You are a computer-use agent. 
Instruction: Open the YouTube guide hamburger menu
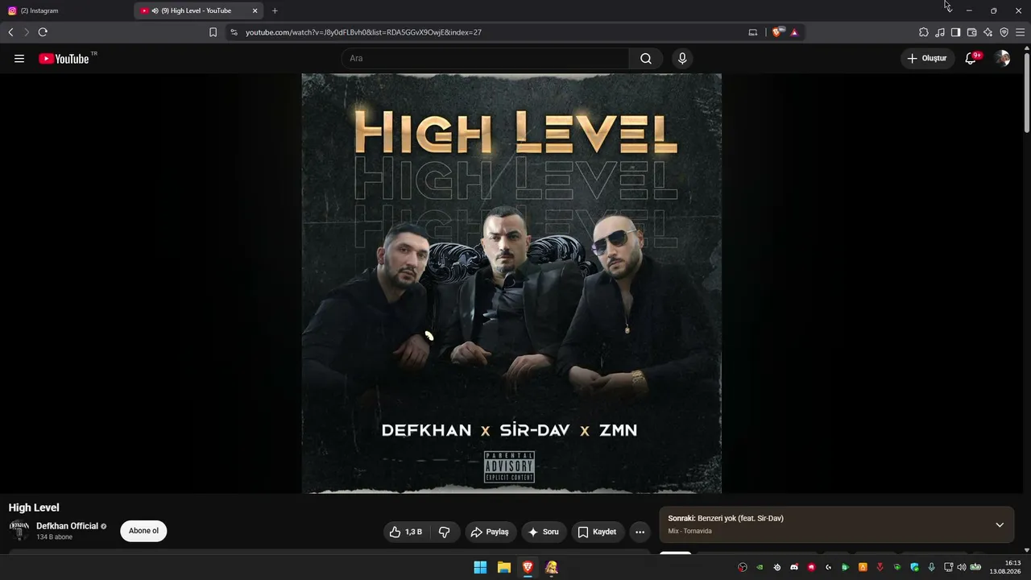point(19,58)
